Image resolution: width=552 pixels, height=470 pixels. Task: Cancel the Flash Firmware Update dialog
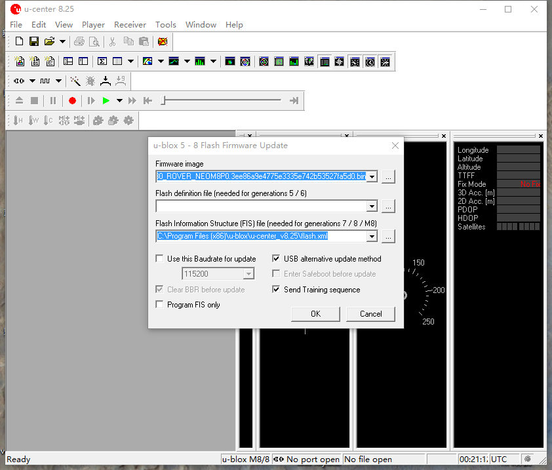click(x=370, y=314)
